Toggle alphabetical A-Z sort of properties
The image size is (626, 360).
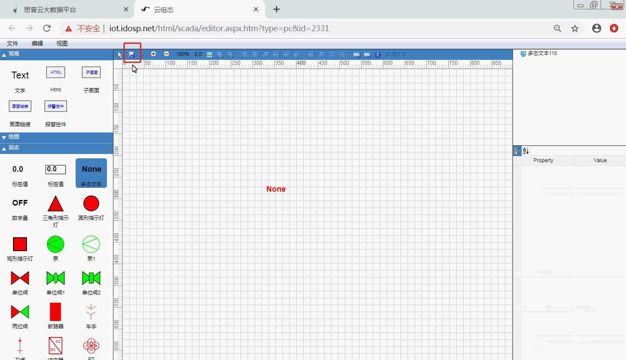(x=526, y=151)
